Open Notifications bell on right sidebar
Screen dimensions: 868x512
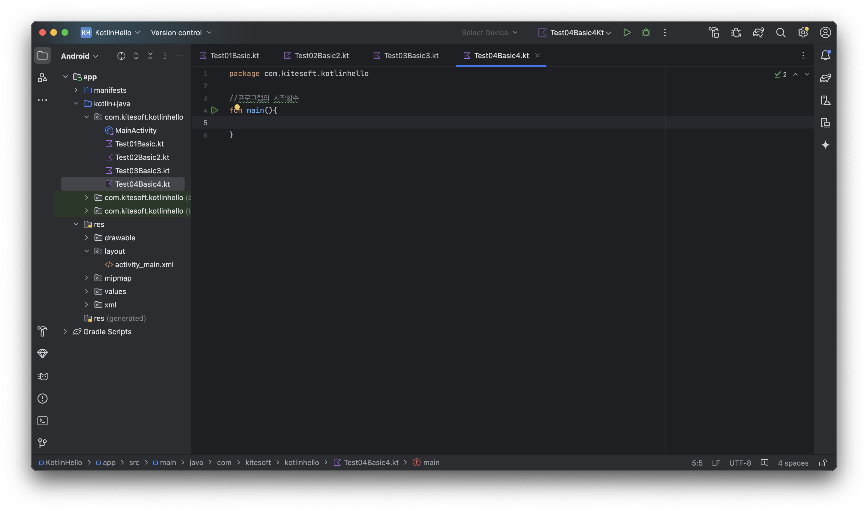825,55
